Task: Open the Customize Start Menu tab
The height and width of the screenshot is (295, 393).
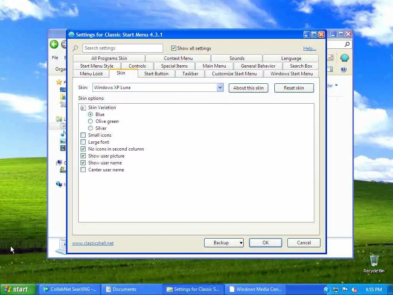Action: click(x=234, y=73)
